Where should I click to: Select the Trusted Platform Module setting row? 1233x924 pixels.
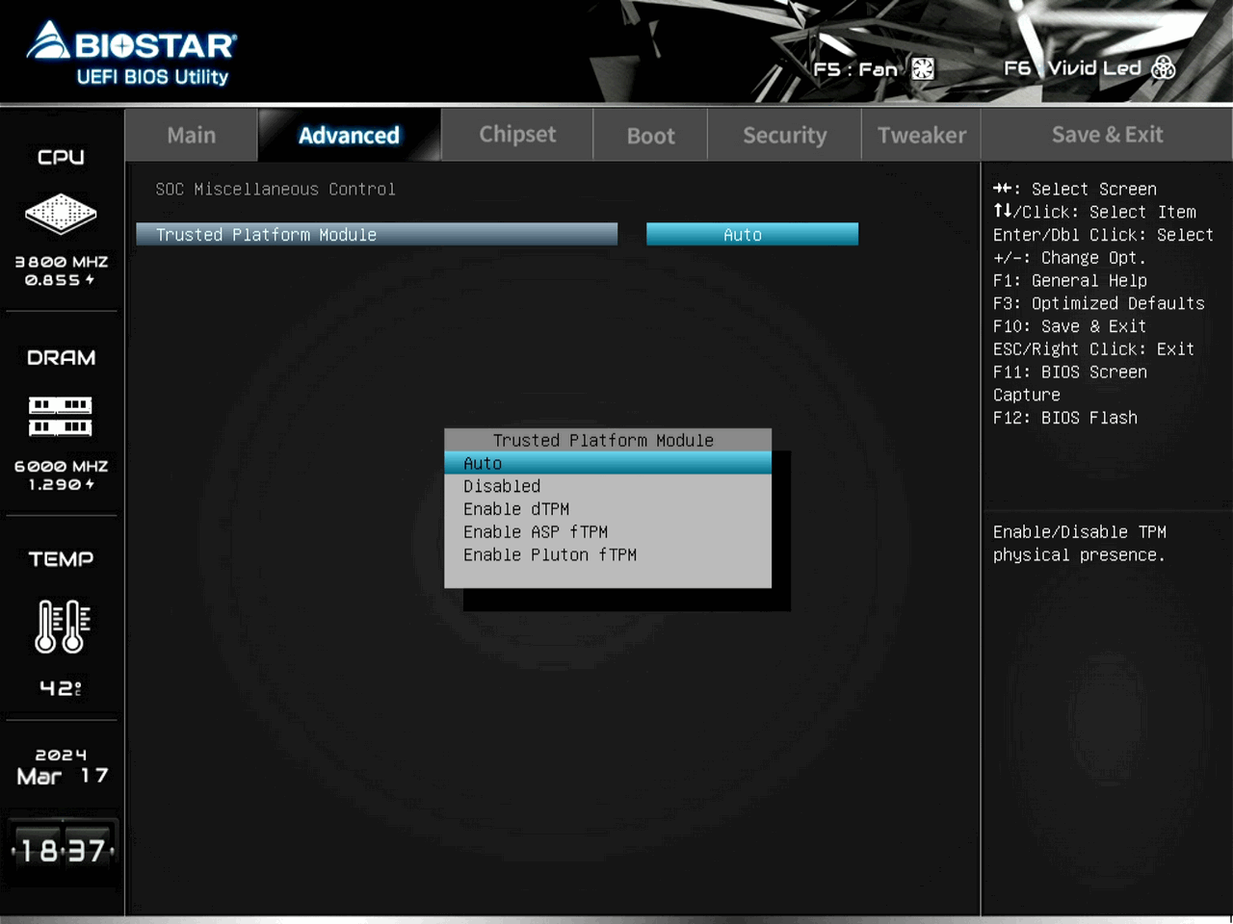tap(377, 235)
